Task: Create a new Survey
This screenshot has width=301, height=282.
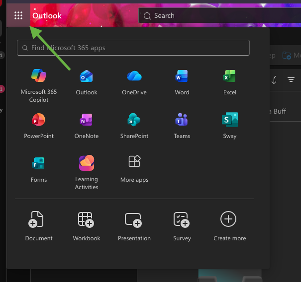Action: (x=182, y=226)
